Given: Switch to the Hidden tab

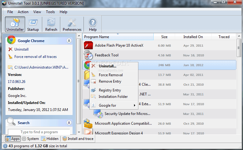Looking at the screenshot, I should [50, 139].
